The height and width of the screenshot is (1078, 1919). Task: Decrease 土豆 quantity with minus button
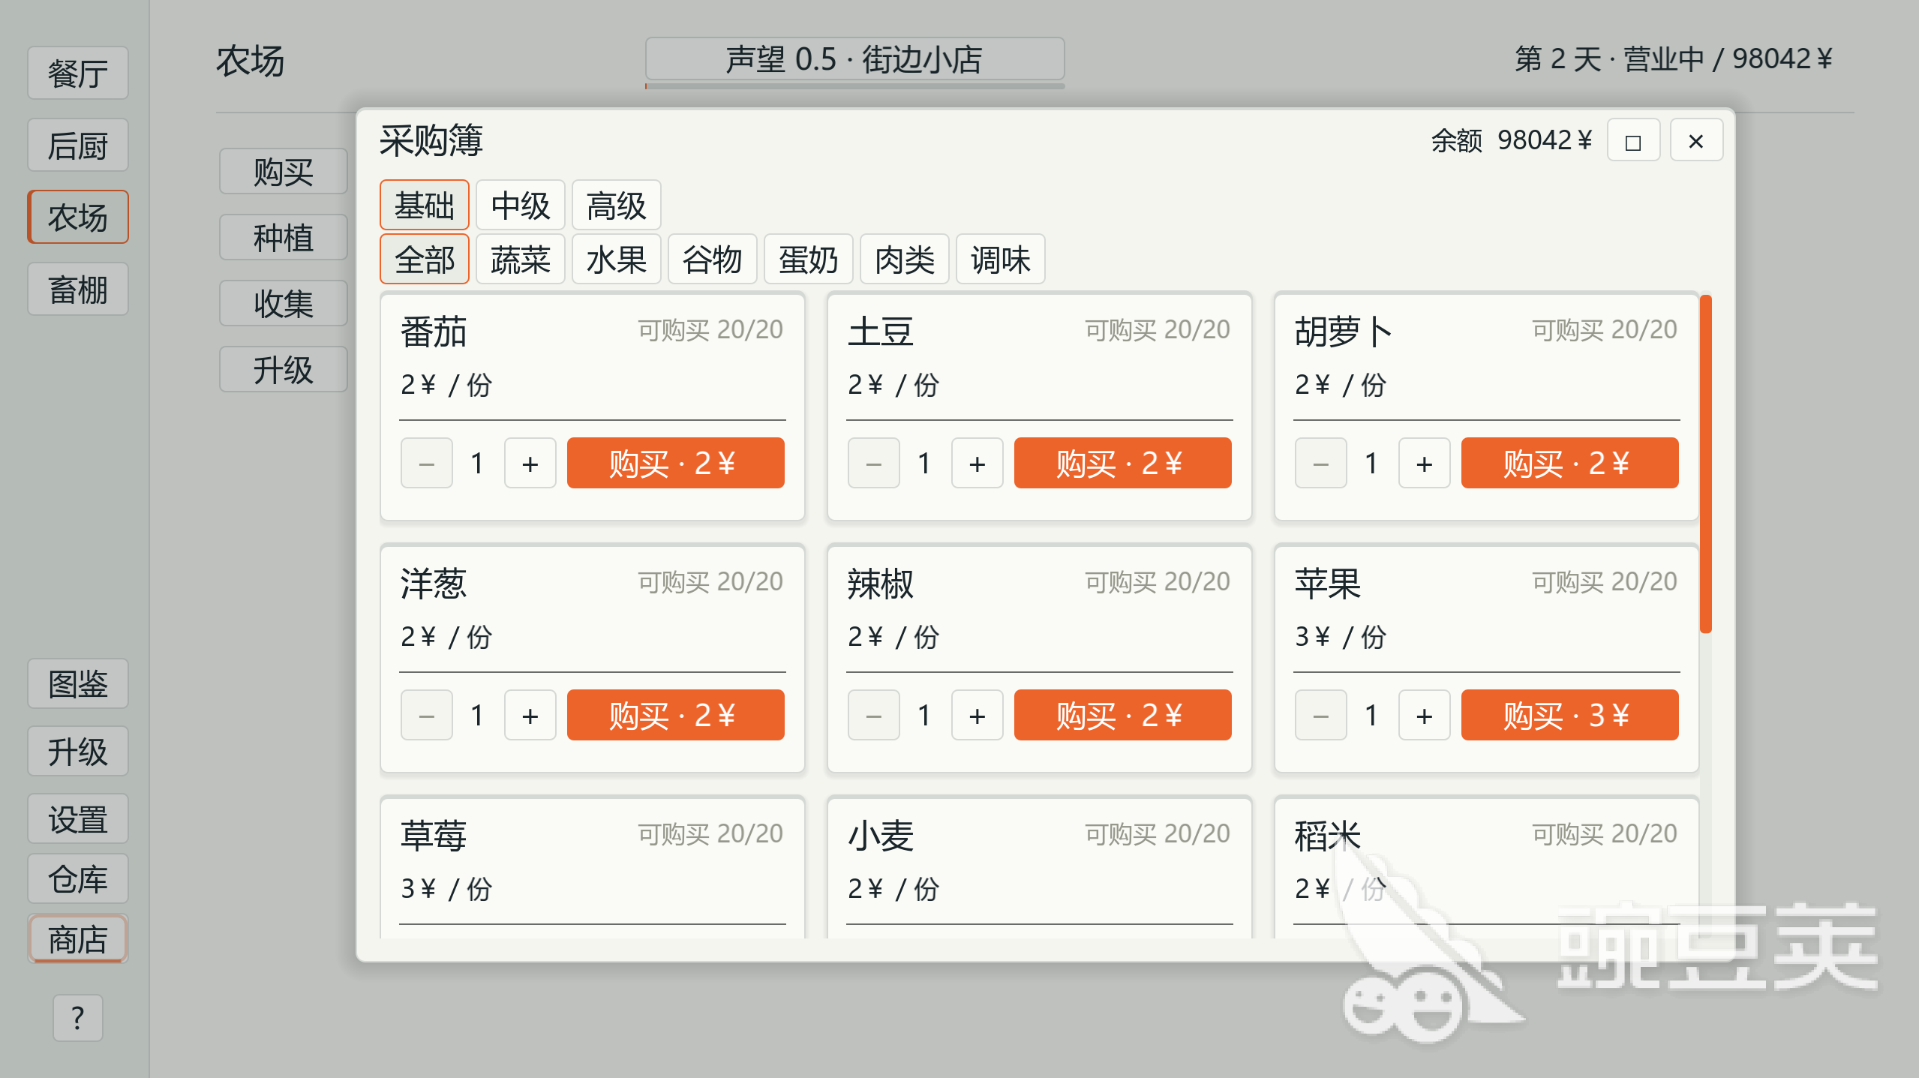coord(873,464)
